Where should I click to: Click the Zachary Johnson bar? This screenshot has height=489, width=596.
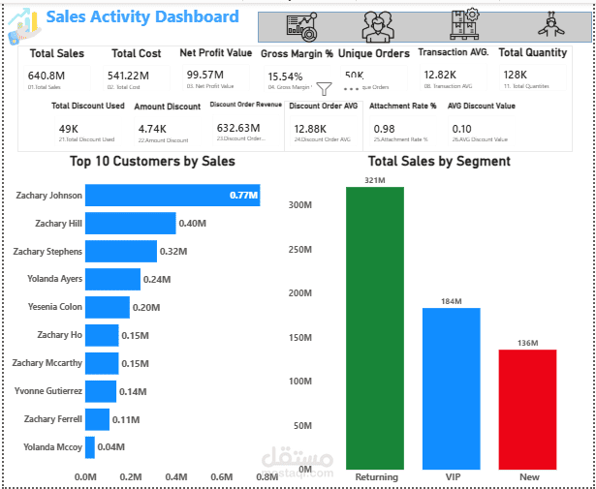[173, 196]
